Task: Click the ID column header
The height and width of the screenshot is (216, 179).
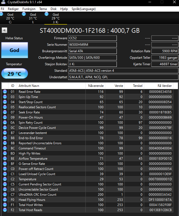Action: pos(12,86)
